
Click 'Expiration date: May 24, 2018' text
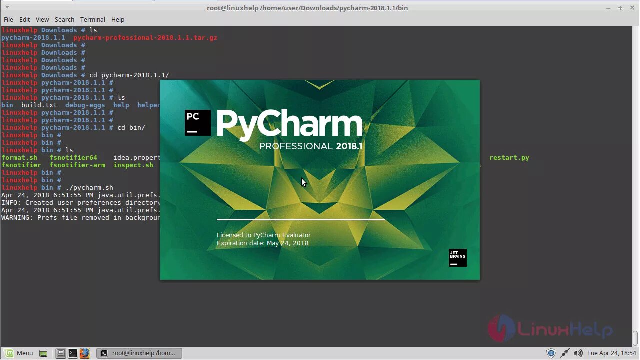click(263, 243)
